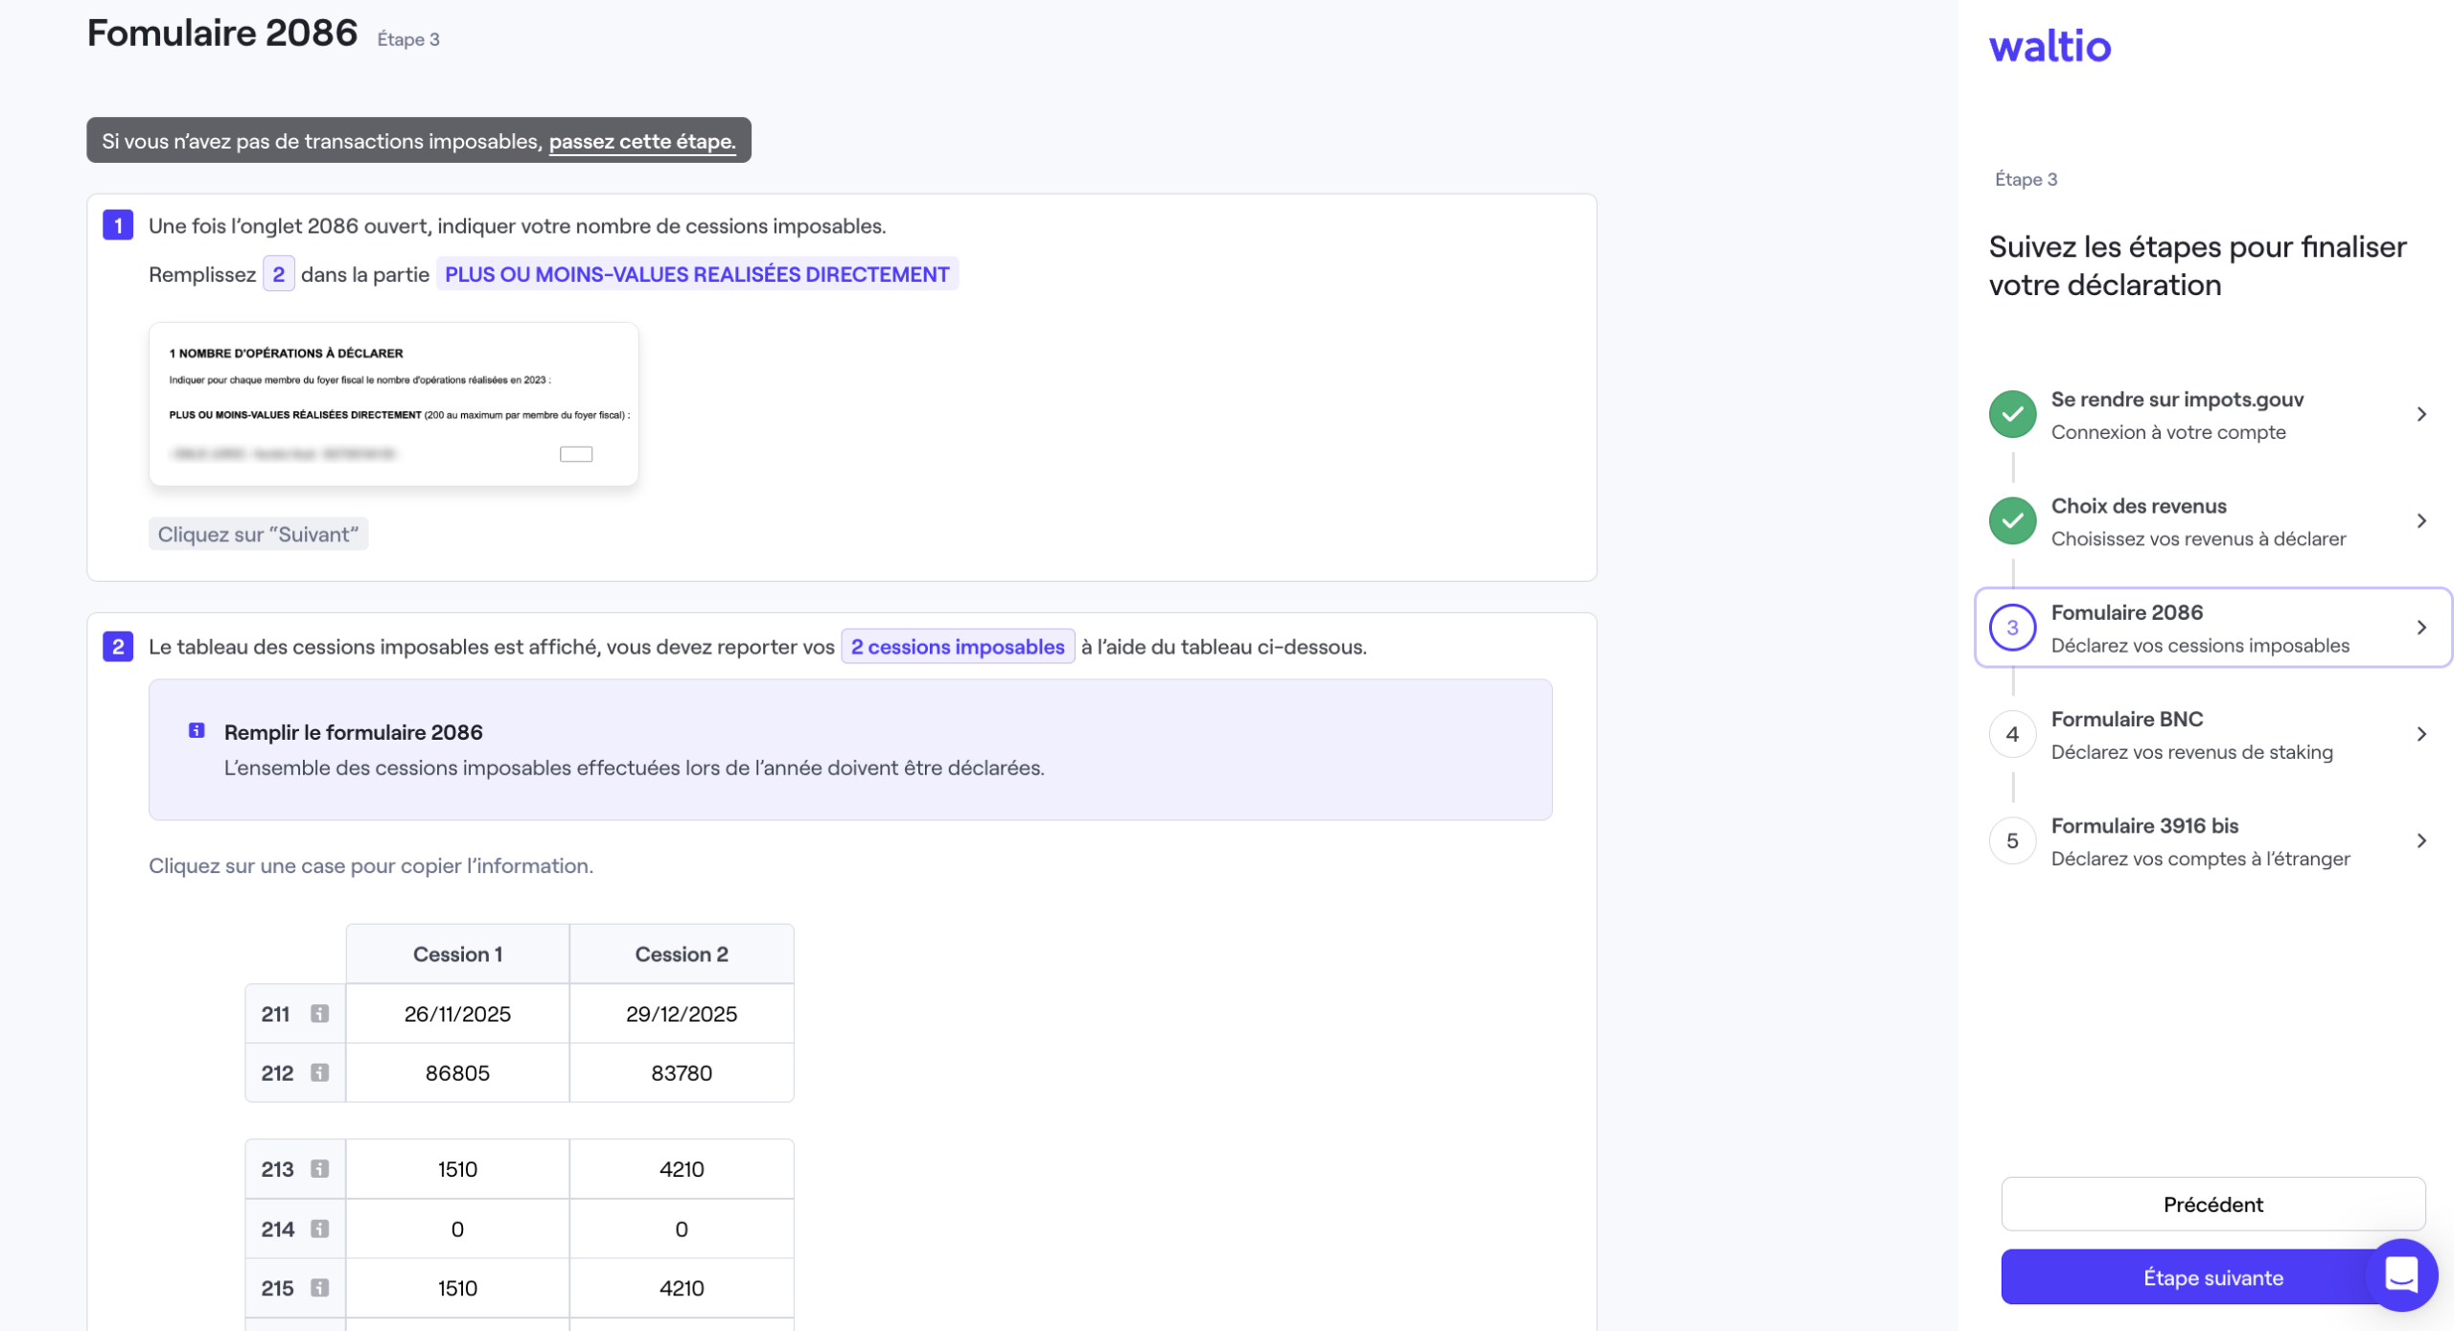The image size is (2454, 1331).
Task: Expand Formulaire 3916 bis chevron
Action: point(2421,841)
